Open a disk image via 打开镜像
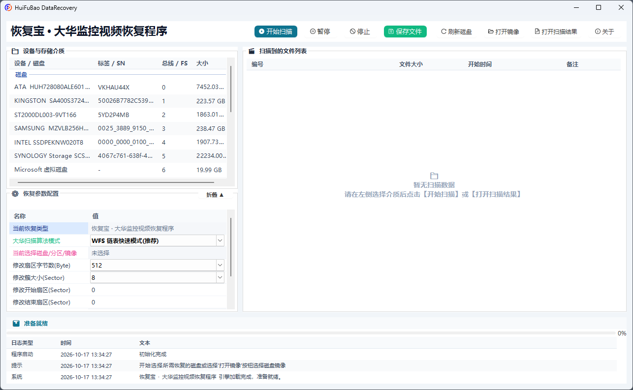The width and height of the screenshot is (633, 390). click(504, 31)
